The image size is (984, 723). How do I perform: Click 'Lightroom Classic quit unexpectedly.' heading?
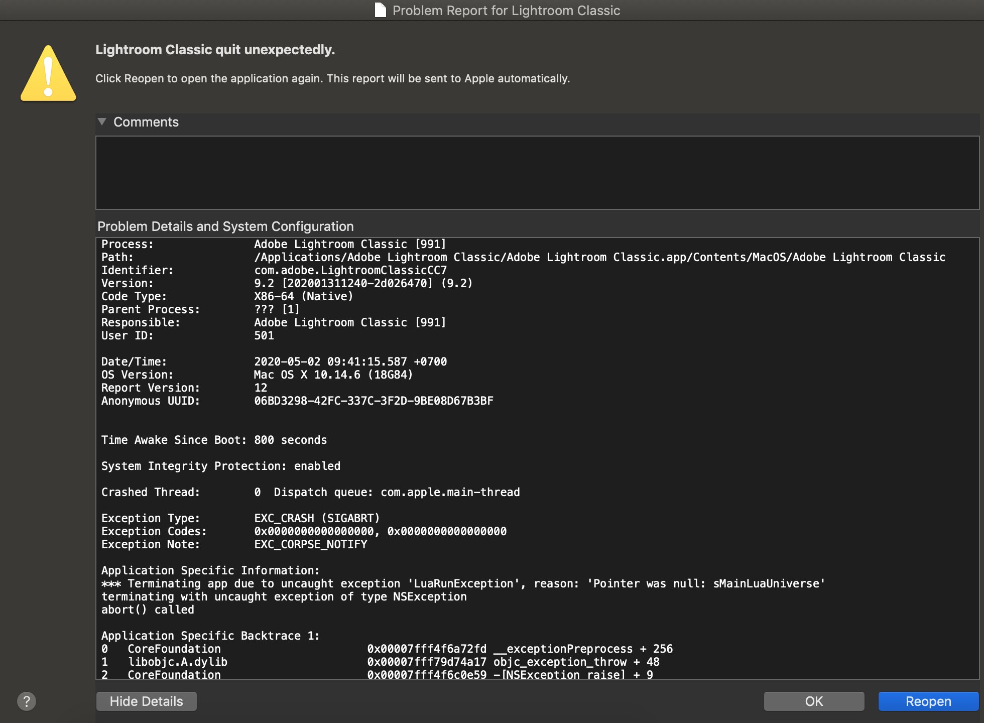coord(215,50)
